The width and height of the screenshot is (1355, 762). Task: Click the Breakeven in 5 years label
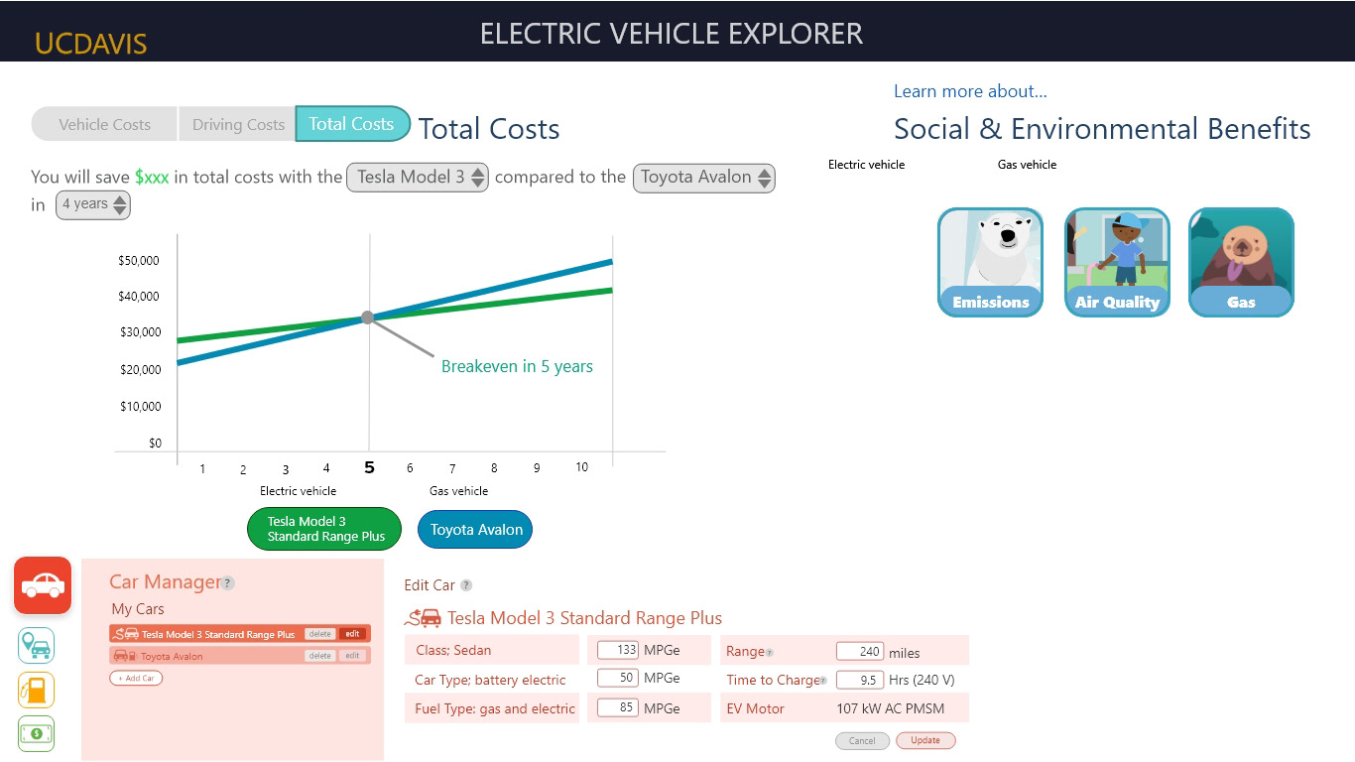517,367
